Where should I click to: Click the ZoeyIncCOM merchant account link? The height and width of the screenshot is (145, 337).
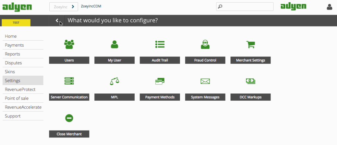[x=91, y=6]
